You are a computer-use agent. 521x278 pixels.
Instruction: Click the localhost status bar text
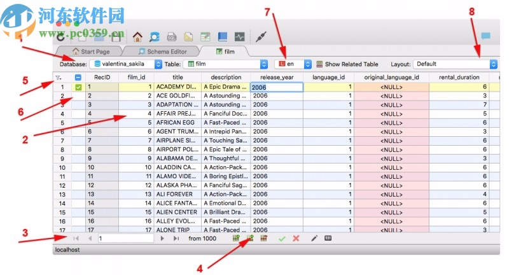tap(67, 250)
